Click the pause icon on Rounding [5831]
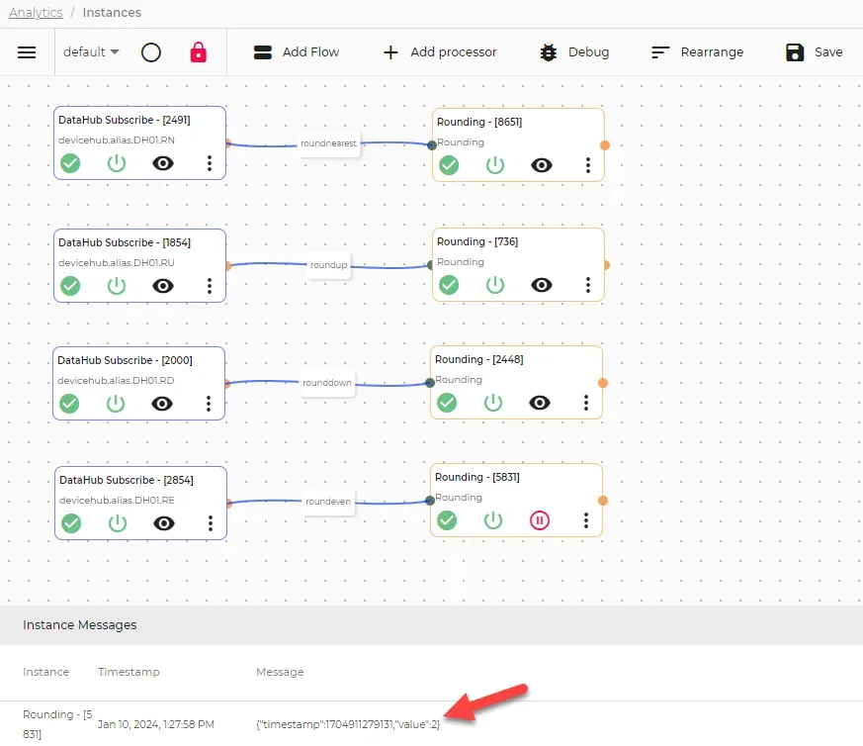Viewport: 863px width, 746px height. (540, 520)
